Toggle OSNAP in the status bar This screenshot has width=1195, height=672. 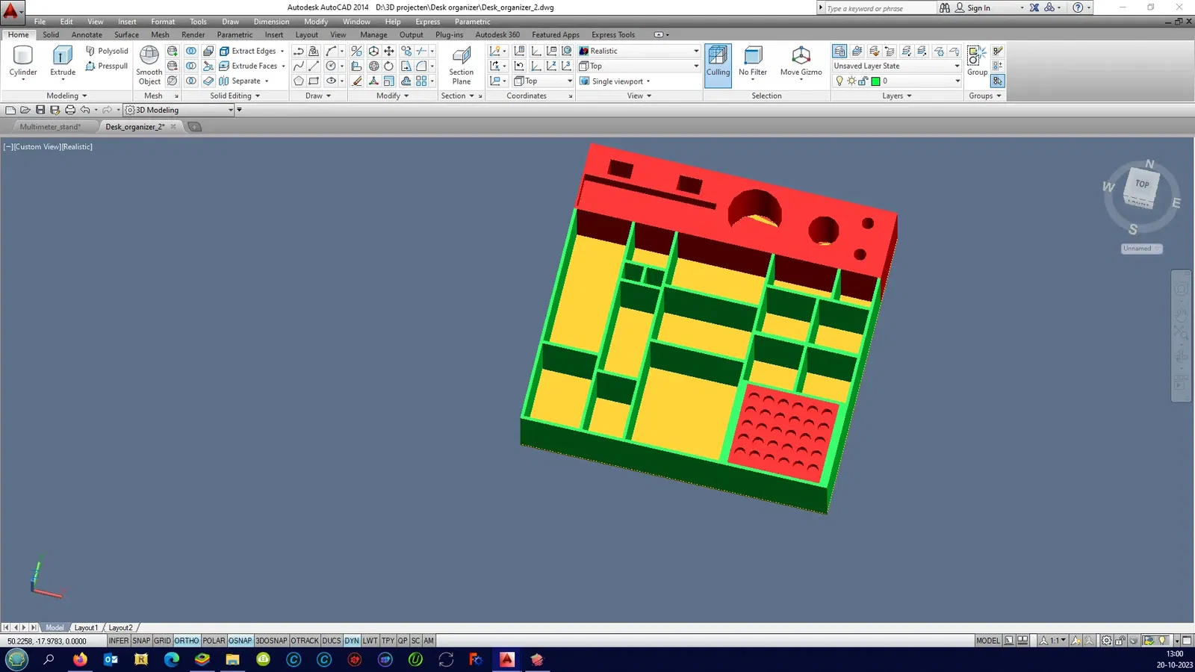240,641
